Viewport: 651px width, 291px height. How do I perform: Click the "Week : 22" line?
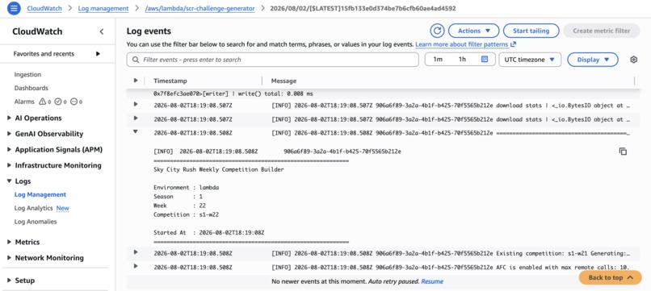[180, 206]
